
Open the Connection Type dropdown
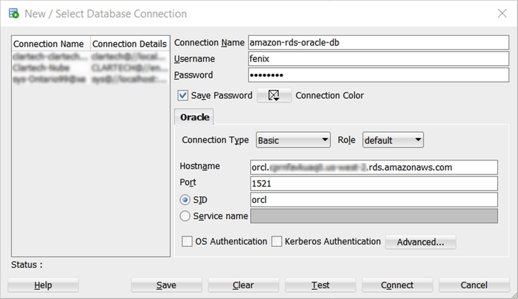(293, 140)
